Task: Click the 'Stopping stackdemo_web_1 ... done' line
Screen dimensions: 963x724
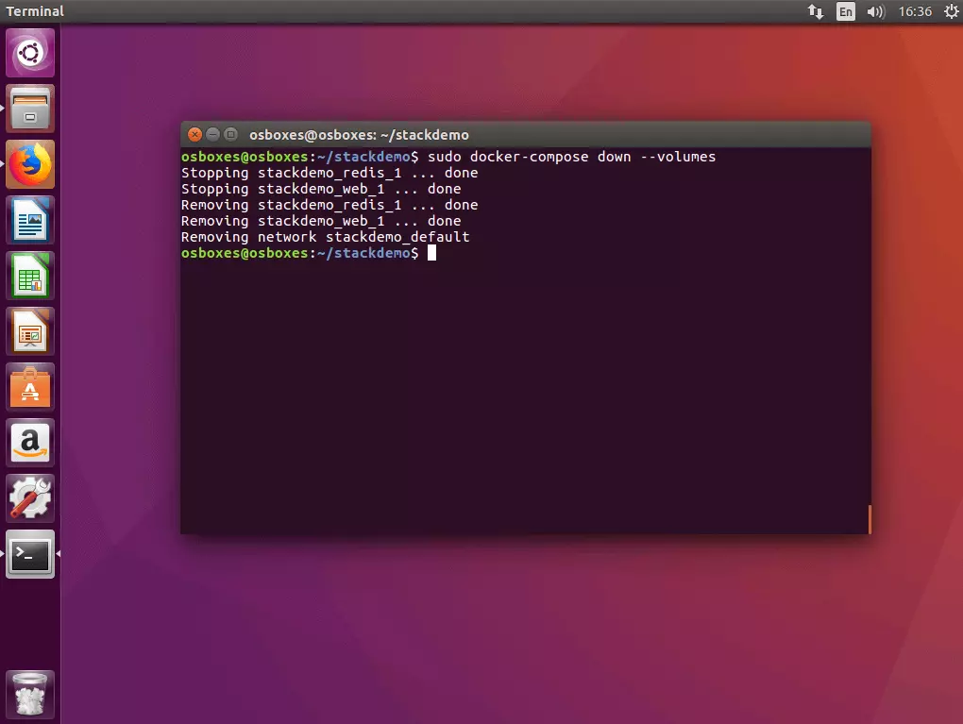Action: pos(321,189)
